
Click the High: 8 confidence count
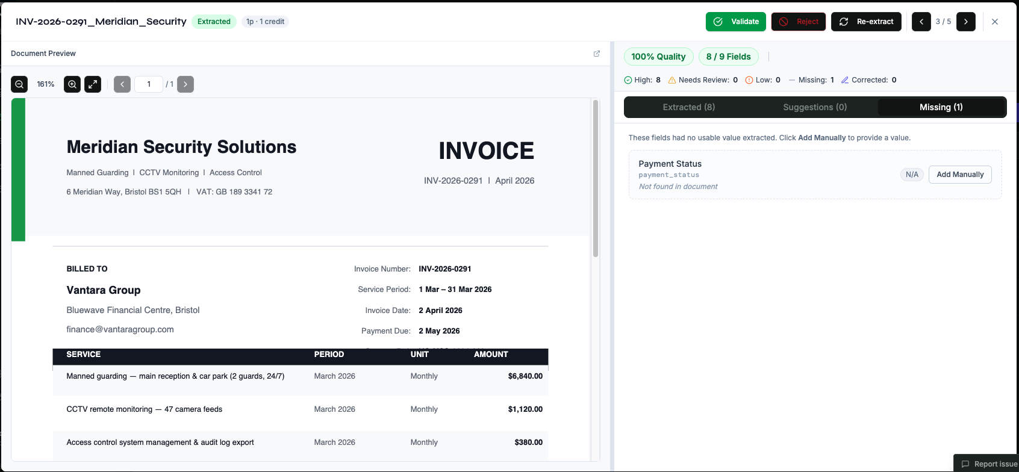point(643,80)
